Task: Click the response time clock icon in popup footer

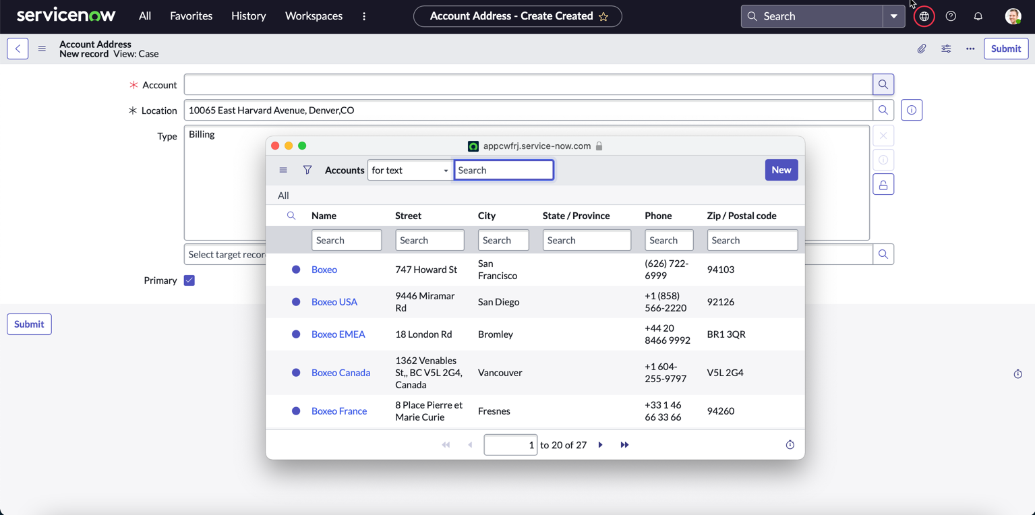Action: point(790,445)
